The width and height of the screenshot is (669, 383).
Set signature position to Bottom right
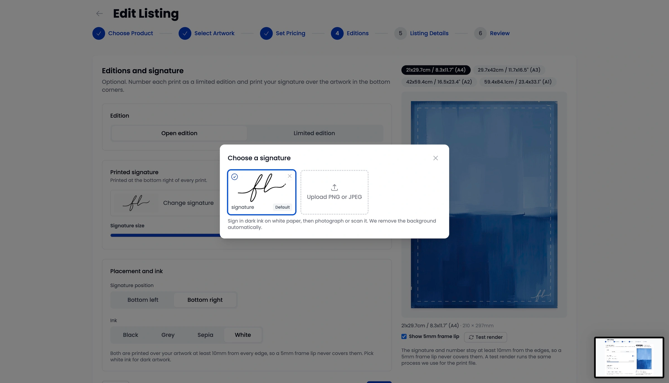pyautogui.click(x=205, y=300)
